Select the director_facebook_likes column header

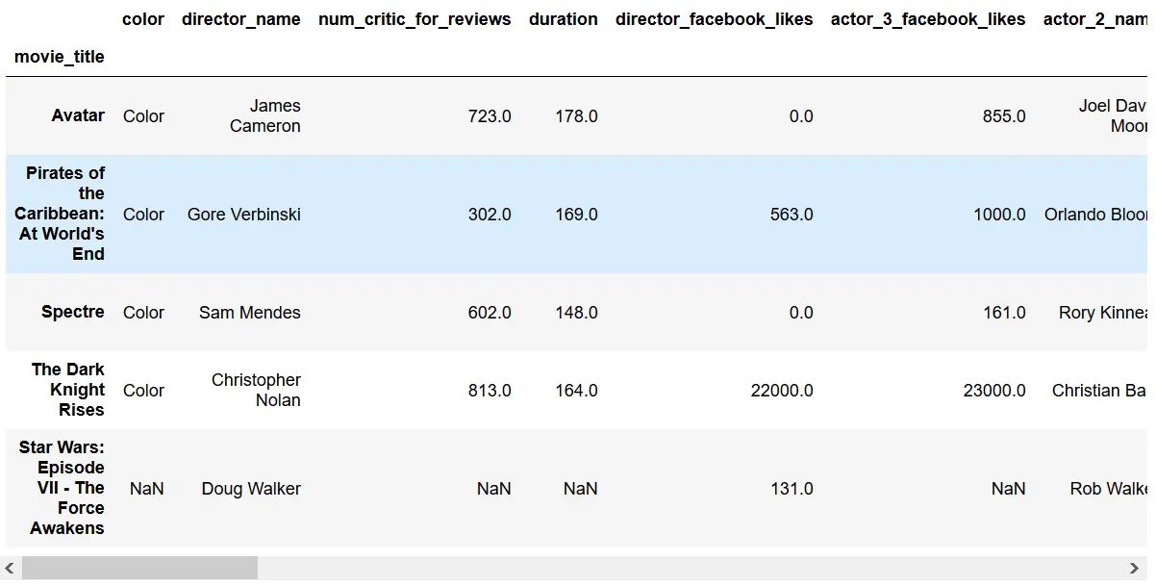[x=715, y=19]
